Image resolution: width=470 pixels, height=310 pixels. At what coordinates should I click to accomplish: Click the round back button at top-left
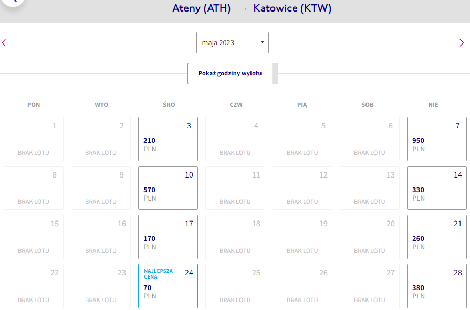coord(13,2)
